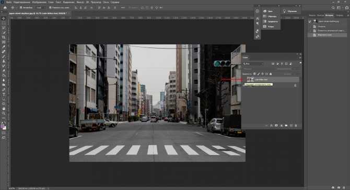The height and width of the screenshot is (190, 350).
Task: Open auto-select Слой dropdown in options bar
Action: pos(41,8)
